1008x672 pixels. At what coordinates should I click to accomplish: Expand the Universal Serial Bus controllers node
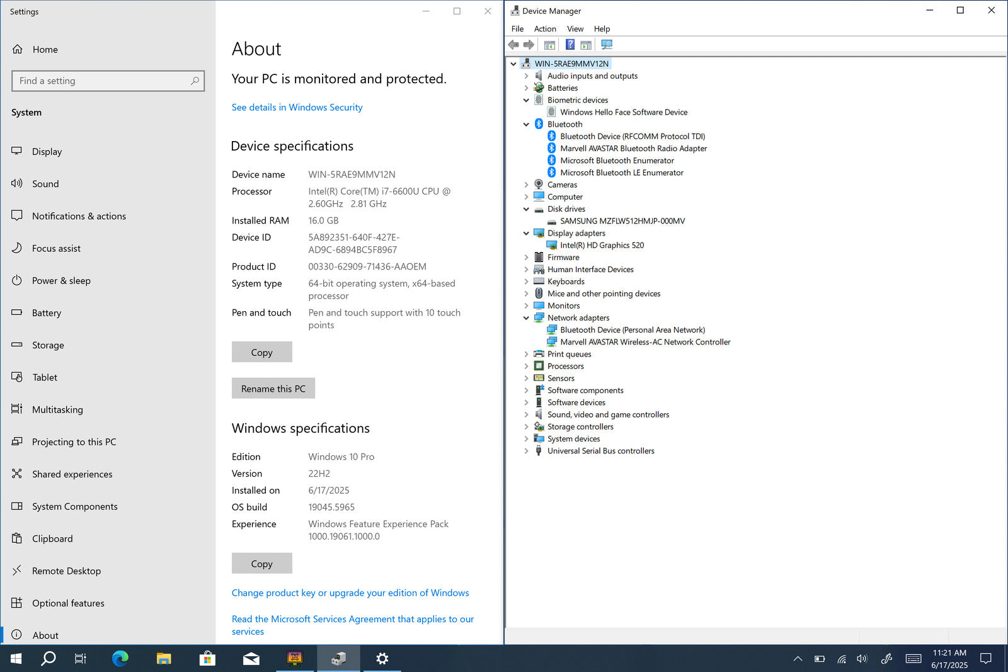[526, 451]
